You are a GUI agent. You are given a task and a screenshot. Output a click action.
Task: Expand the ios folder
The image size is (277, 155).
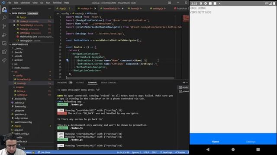point(16,64)
